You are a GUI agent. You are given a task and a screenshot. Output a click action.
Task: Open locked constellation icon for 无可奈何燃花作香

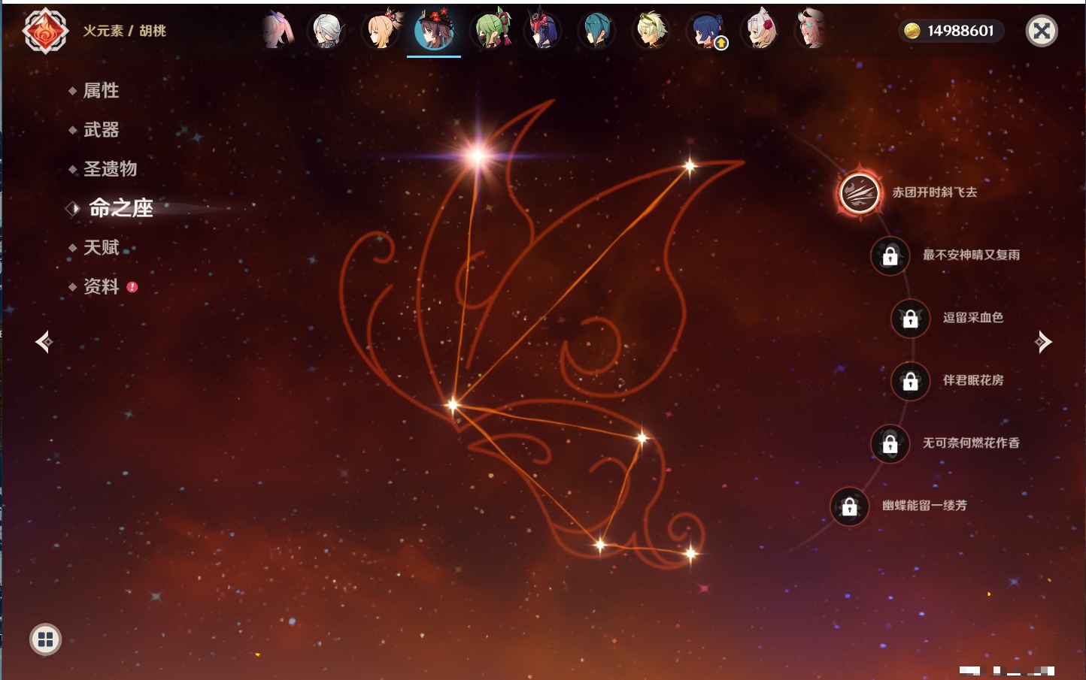(890, 444)
